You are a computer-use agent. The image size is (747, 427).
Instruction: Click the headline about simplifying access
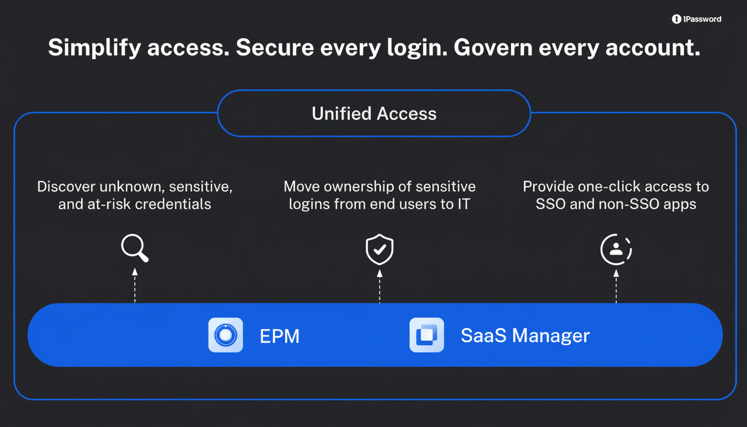[x=373, y=47]
